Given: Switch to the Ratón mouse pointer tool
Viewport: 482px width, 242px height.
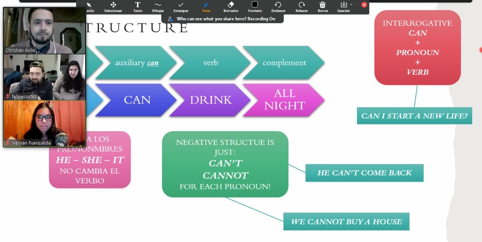Looking at the screenshot, I should (89, 7).
